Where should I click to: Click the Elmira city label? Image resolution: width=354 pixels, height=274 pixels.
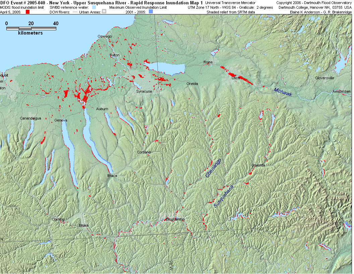(x=83, y=225)
